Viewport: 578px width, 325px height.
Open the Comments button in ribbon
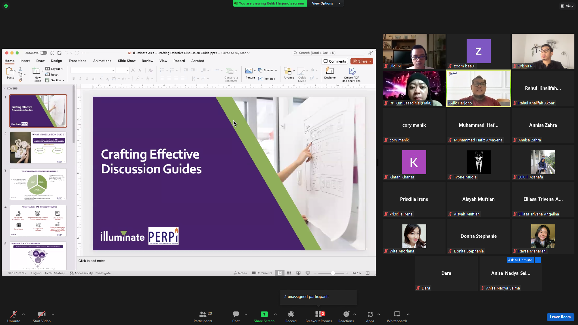[335, 61]
